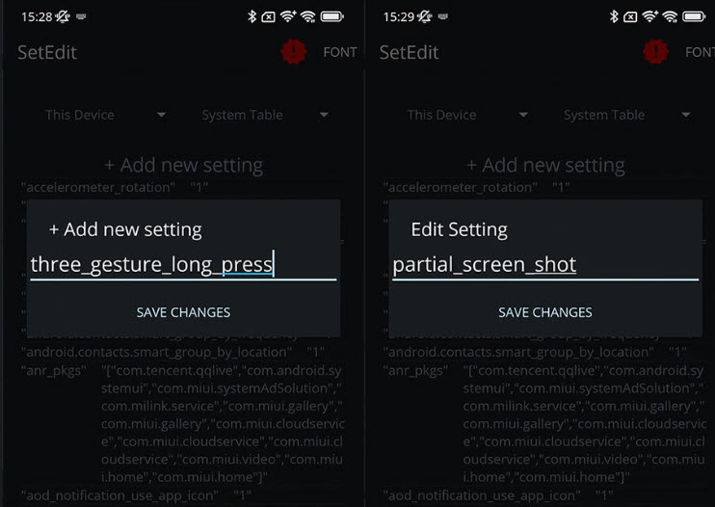The width and height of the screenshot is (715, 507).
Task: Tap the red alert badge in the right screen
Action: (x=655, y=51)
